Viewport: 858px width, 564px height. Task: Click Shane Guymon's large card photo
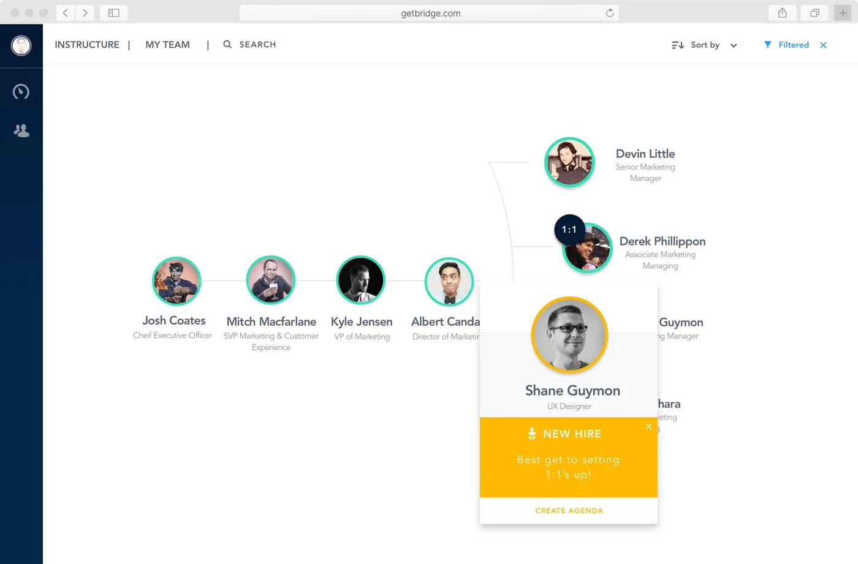(569, 335)
